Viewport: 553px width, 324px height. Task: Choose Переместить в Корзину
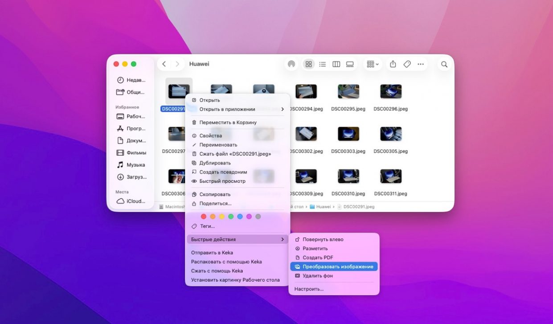pos(238,123)
